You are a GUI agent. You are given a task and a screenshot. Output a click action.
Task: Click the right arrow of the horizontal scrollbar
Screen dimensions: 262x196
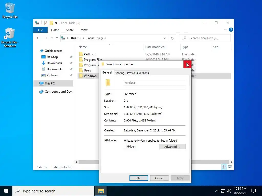click(x=232, y=162)
